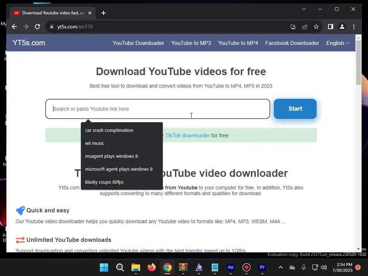Choose suggestion klasky csupo 60fps

coord(121,182)
